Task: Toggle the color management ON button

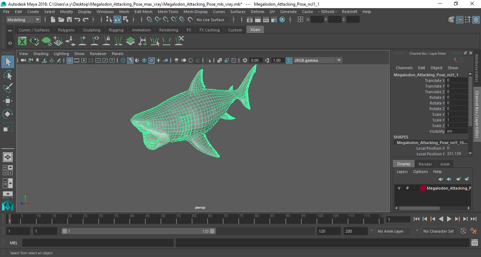Action: pyautogui.click(x=289, y=60)
